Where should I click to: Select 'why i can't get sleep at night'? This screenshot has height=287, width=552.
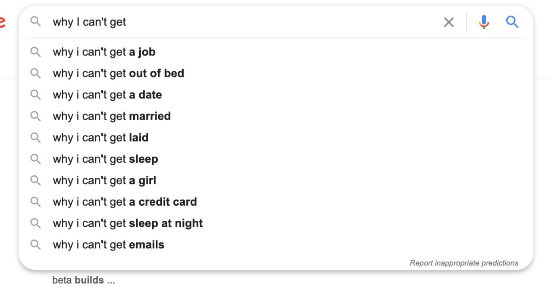(276, 223)
